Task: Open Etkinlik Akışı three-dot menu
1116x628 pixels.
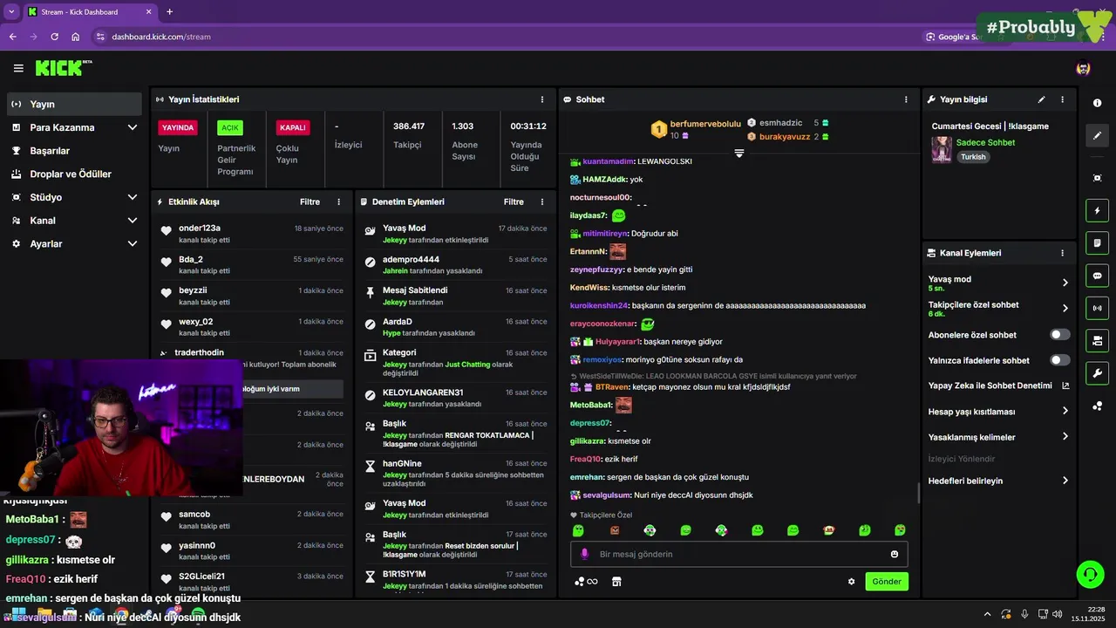Action: click(339, 201)
